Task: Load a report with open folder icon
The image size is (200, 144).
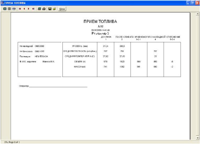Action: click(54, 9)
